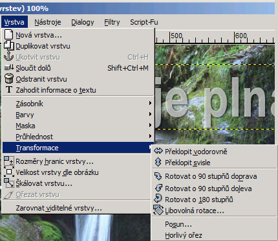Choose Rotovat o 90 stupňů doprava
The image size is (278, 241).
(x=215, y=176)
